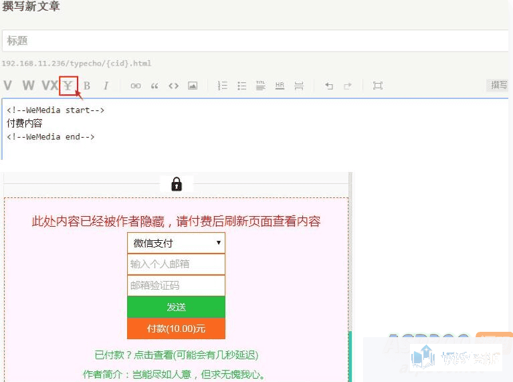Click the red hidden-content notice text

[176, 221]
